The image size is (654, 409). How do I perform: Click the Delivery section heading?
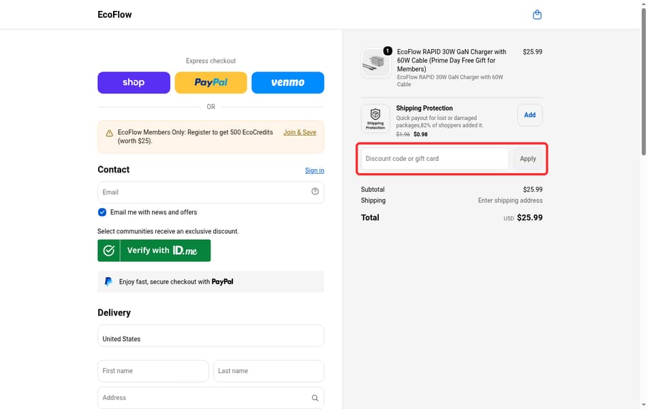[114, 313]
